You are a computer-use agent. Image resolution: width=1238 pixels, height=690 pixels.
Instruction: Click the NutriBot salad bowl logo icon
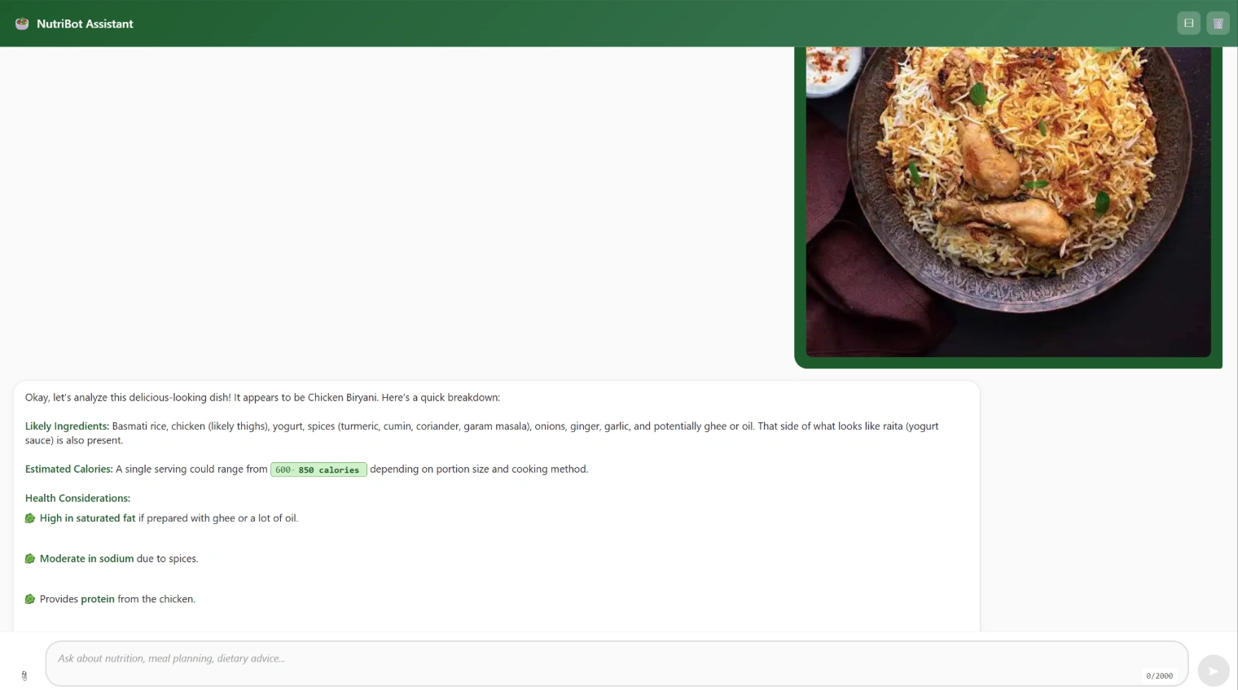[x=22, y=24]
